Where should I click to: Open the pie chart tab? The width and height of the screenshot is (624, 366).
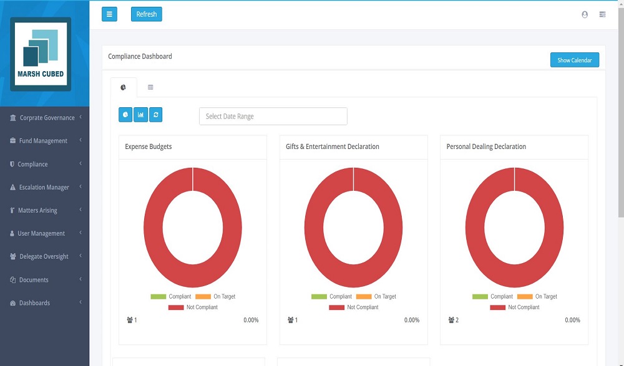[x=124, y=87]
